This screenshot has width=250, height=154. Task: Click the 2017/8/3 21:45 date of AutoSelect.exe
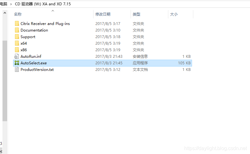coord(109,63)
